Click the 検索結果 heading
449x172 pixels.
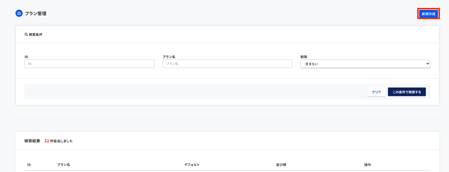tap(32, 141)
